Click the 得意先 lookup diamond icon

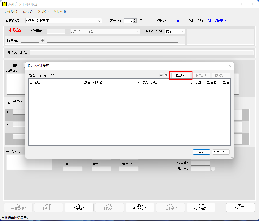(x=42, y=40)
